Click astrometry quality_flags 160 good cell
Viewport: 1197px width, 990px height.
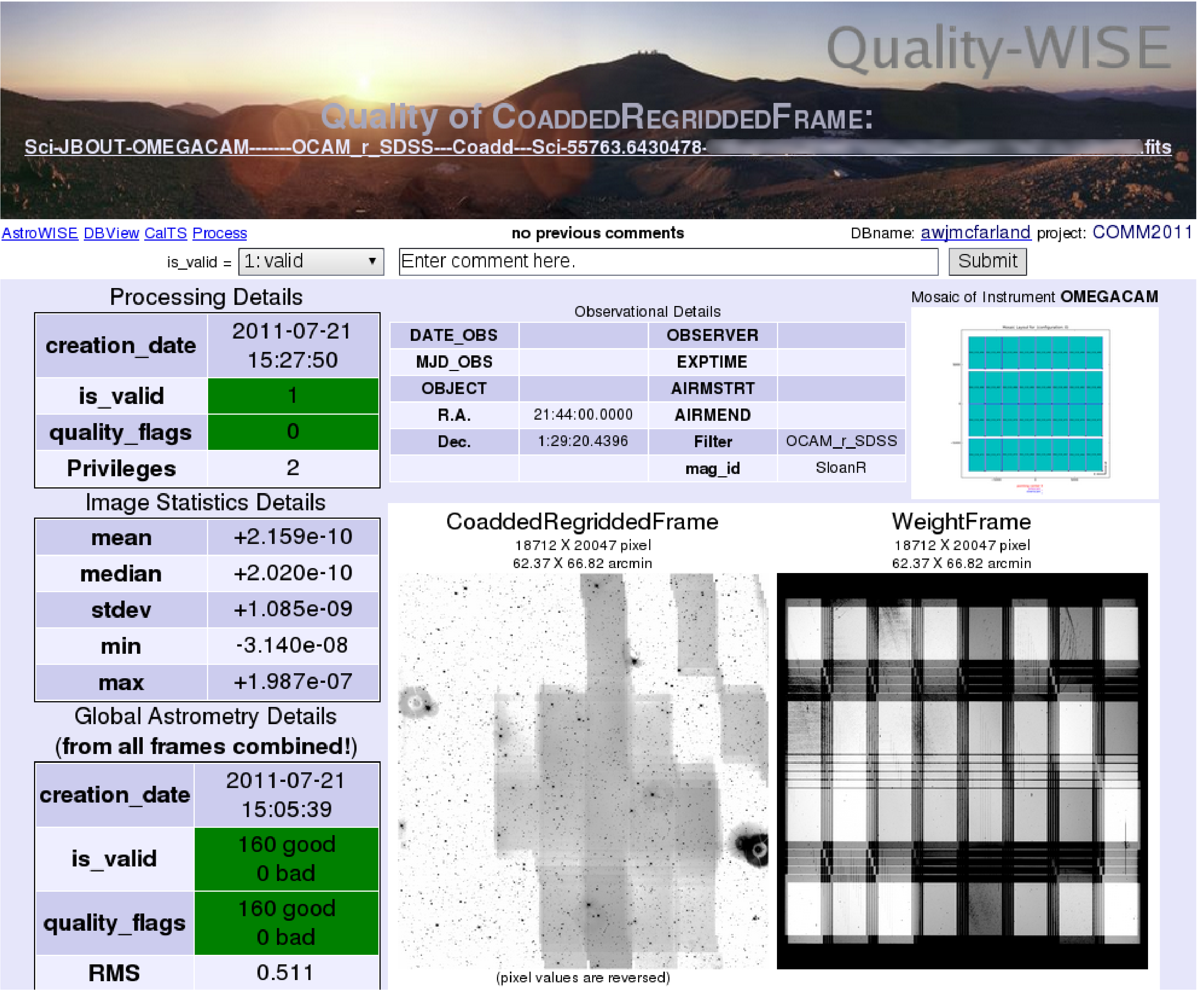(x=286, y=922)
